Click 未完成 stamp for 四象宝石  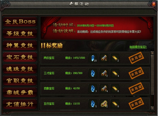coord(136,88)
